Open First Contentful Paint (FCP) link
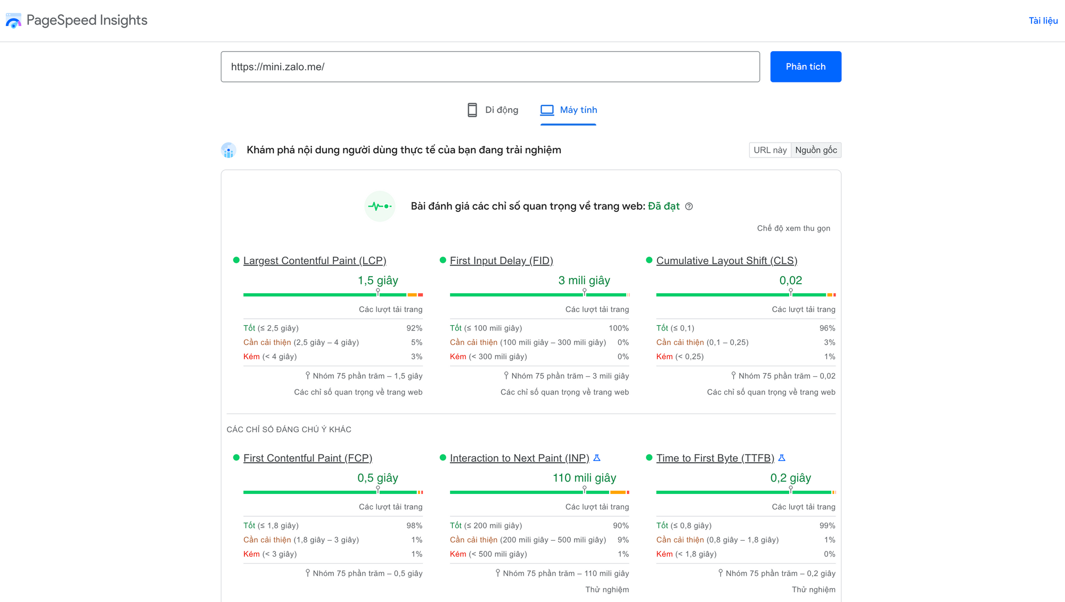 point(308,458)
